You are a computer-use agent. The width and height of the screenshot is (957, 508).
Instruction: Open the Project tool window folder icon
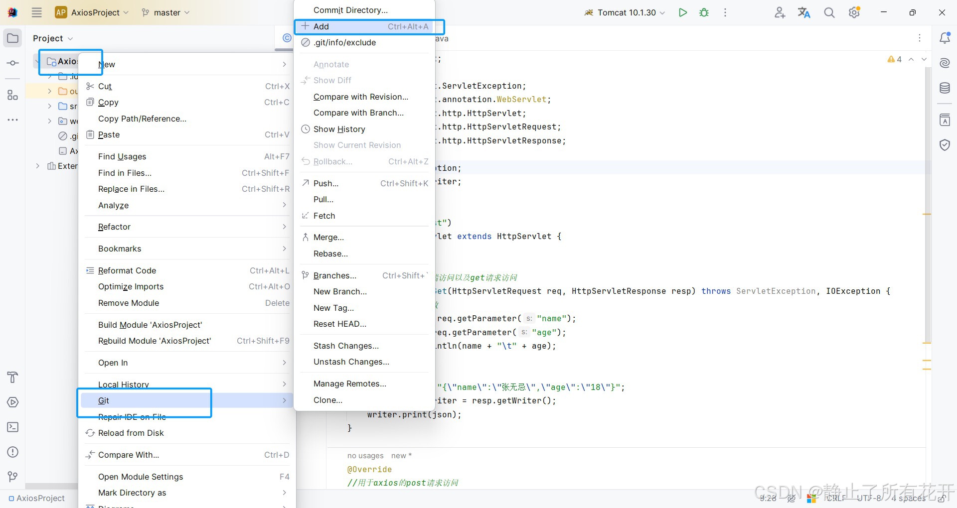(13, 38)
